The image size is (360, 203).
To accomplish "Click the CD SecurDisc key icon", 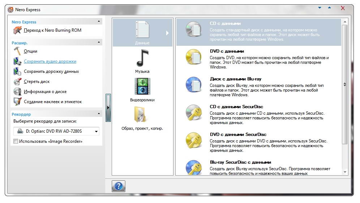I will [193, 112].
